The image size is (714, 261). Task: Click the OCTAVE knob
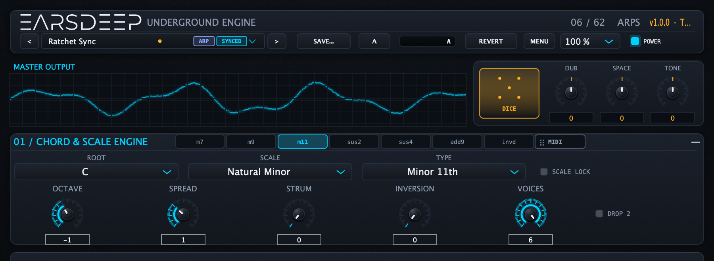pos(67,214)
